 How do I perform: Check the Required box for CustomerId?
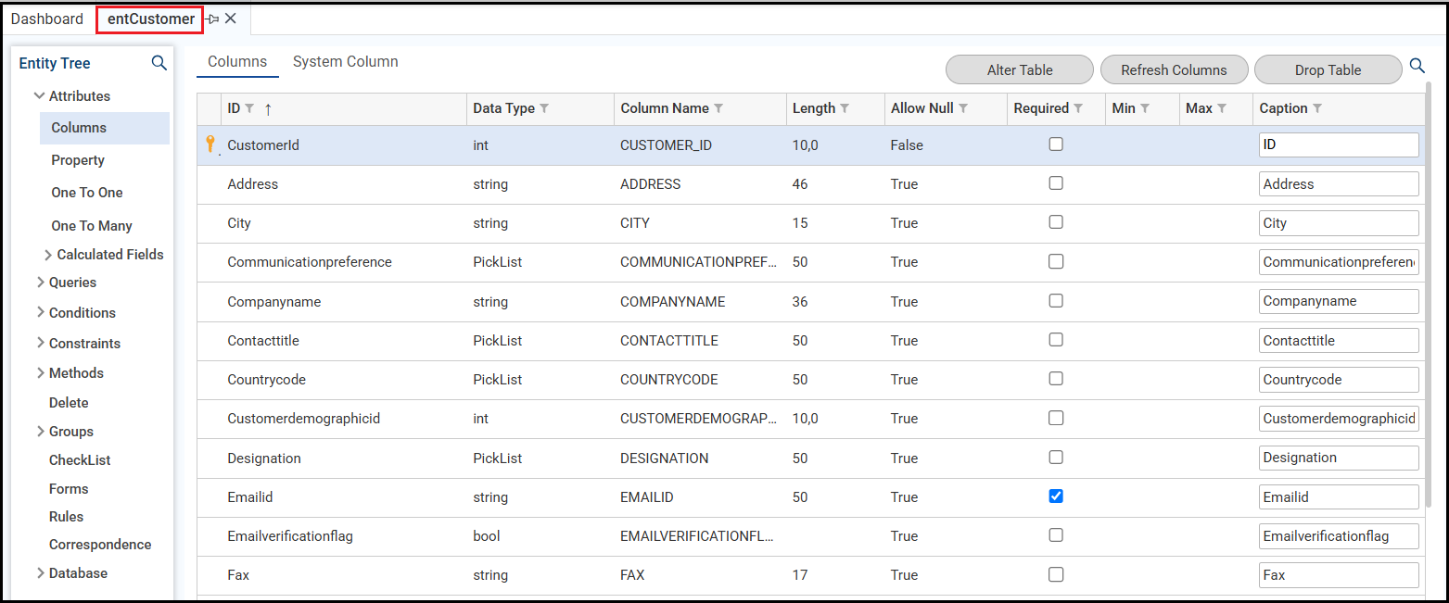pos(1056,144)
